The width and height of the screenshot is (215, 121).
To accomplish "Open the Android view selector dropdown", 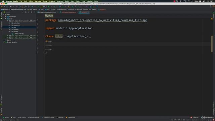I will click(14, 12).
